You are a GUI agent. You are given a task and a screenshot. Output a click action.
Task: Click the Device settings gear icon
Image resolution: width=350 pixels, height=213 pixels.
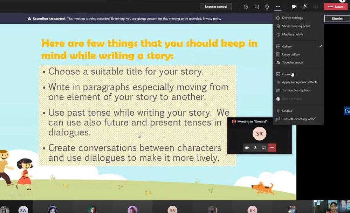click(x=278, y=18)
